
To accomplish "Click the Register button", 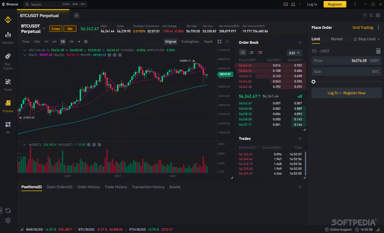I will (335, 4).
